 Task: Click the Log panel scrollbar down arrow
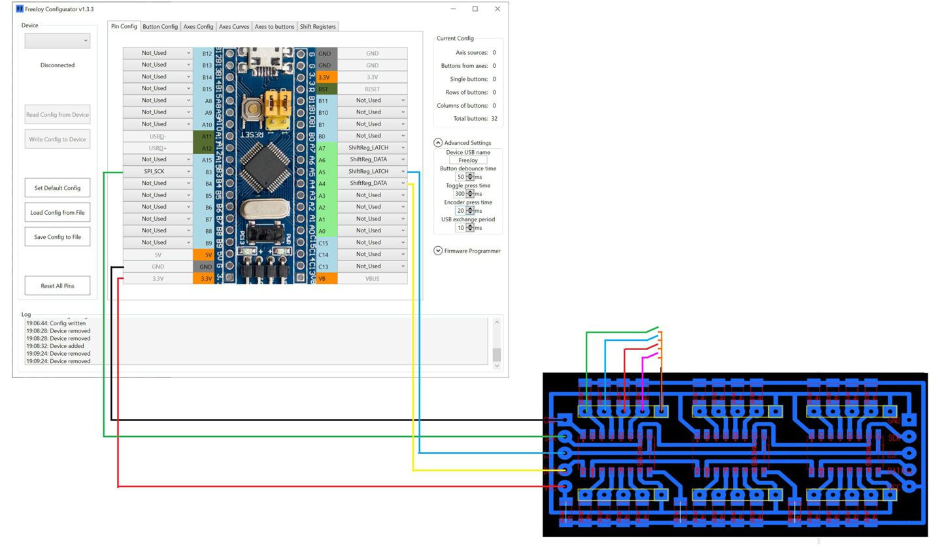tap(497, 366)
